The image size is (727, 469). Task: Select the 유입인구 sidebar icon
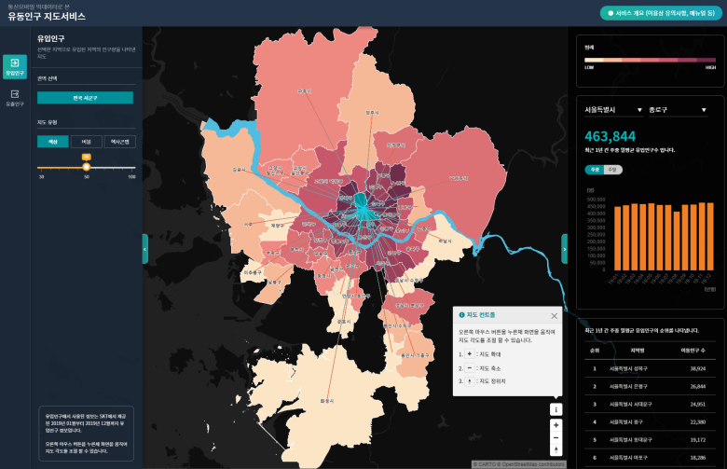14,66
